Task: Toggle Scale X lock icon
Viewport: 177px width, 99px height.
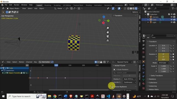Action: pyautogui.click(x=171, y=66)
